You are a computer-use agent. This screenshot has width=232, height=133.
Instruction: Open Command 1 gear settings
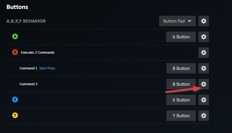[203, 68]
